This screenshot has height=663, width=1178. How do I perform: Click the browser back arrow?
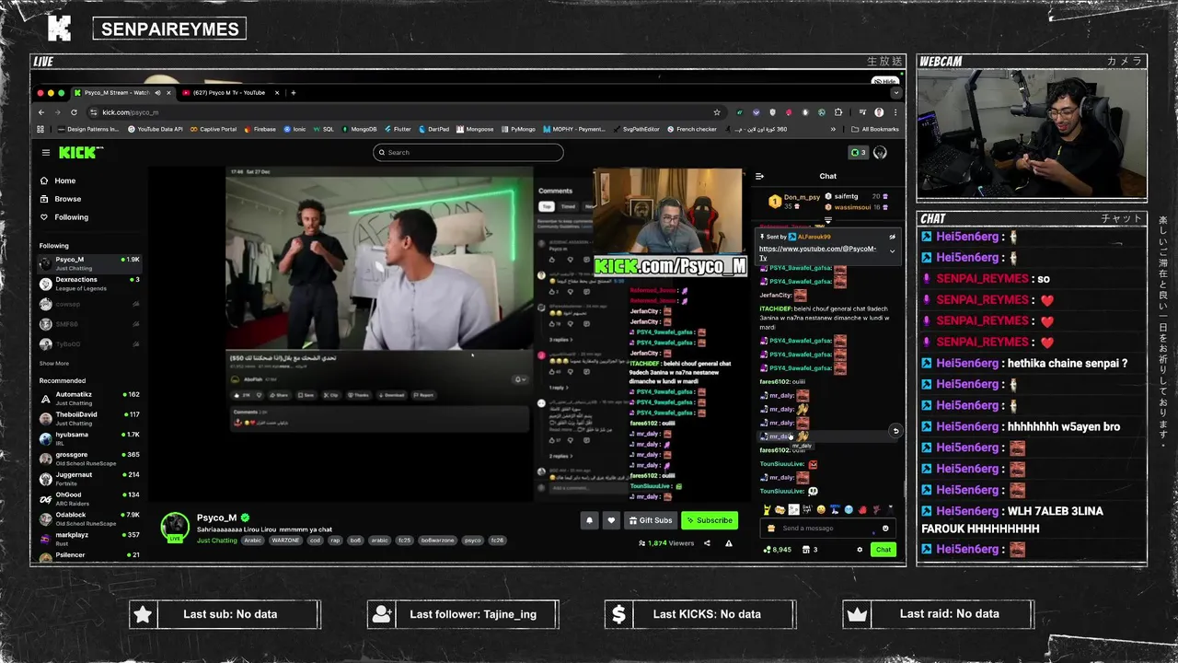tap(40, 112)
